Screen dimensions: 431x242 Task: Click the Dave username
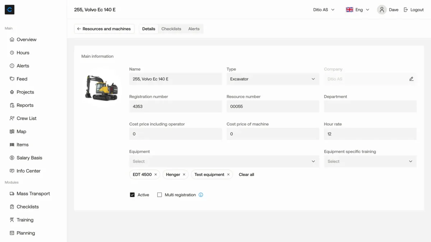pyautogui.click(x=394, y=10)
